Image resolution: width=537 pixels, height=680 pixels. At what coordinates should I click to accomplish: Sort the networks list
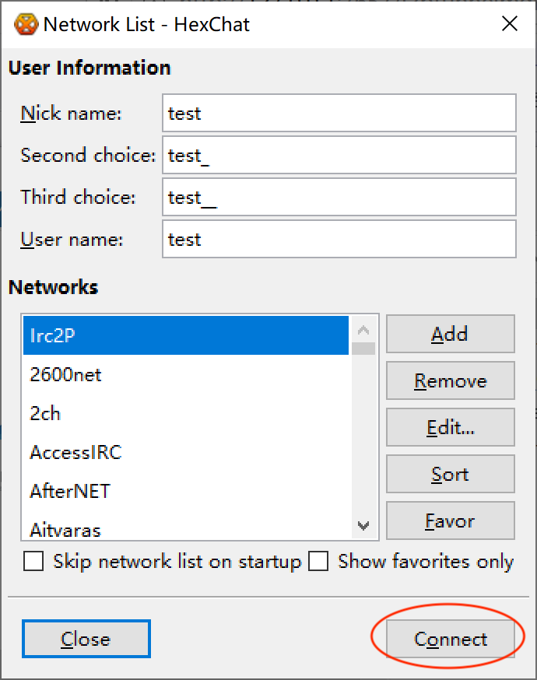pos(450,475)
